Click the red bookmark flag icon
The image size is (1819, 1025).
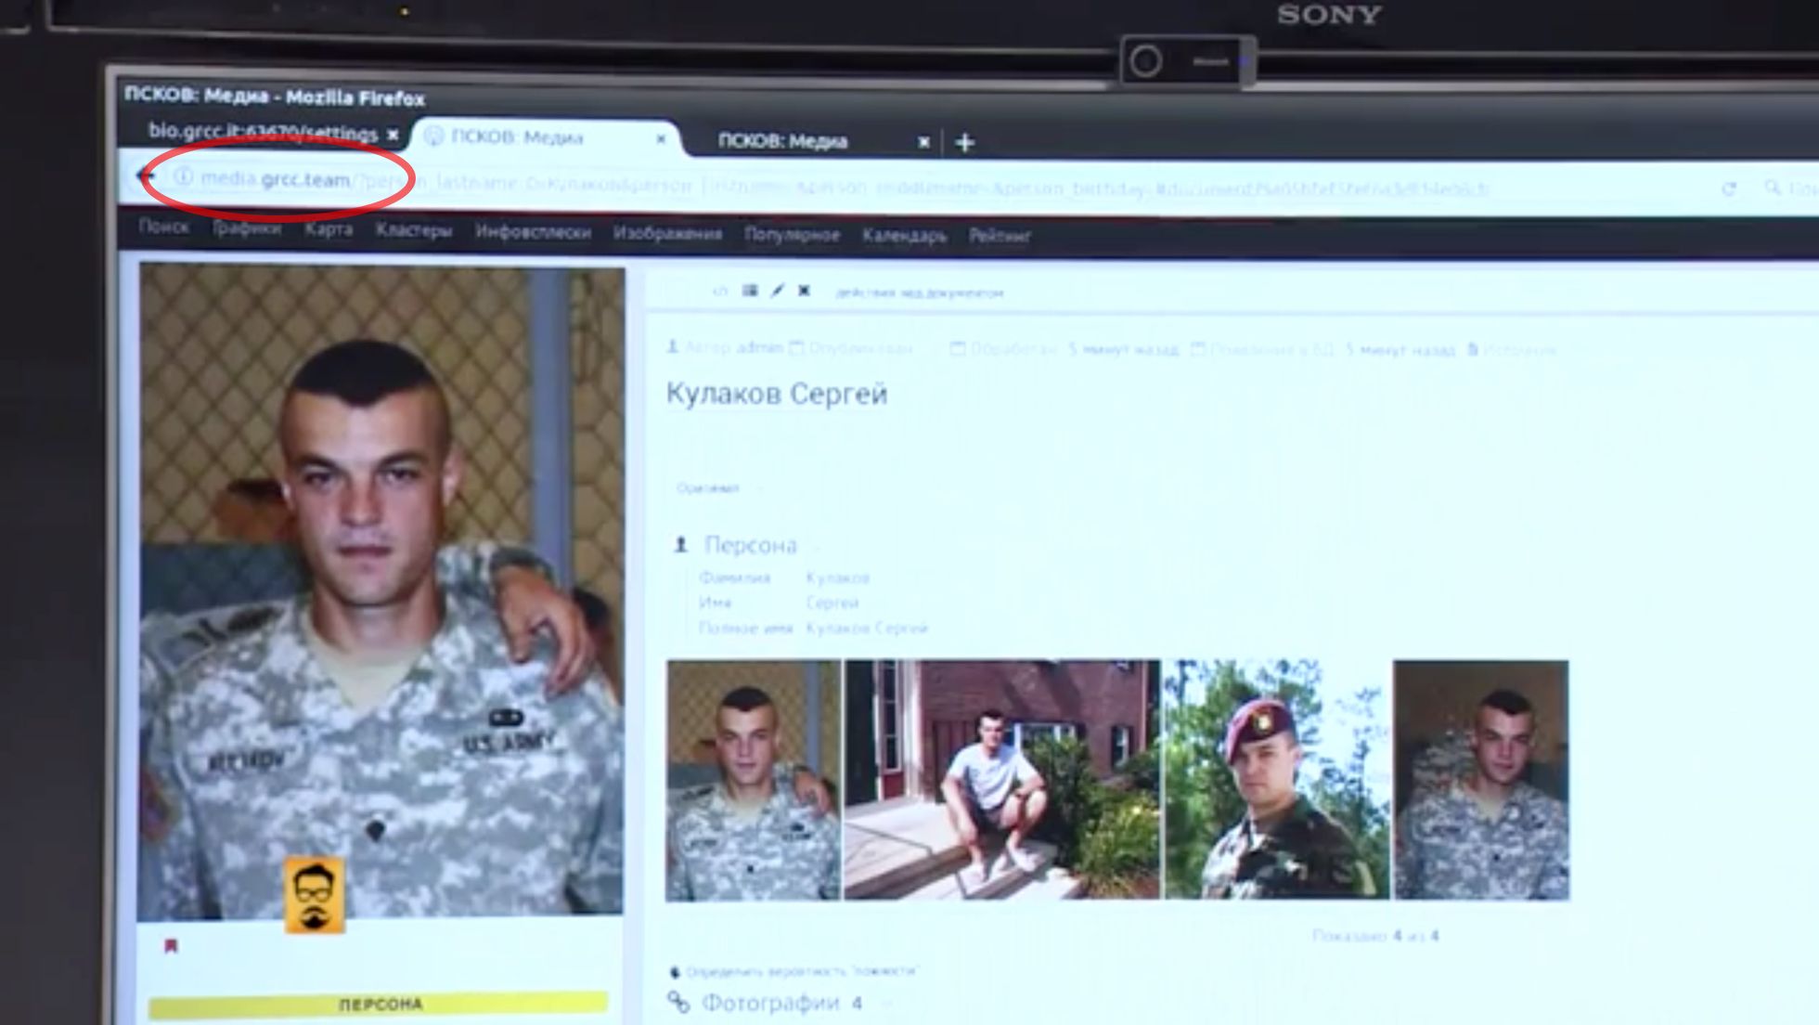(x=171, y=946)
